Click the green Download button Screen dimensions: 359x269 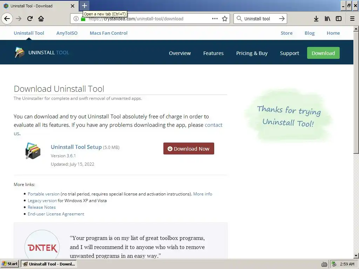[x=323, y=53]
